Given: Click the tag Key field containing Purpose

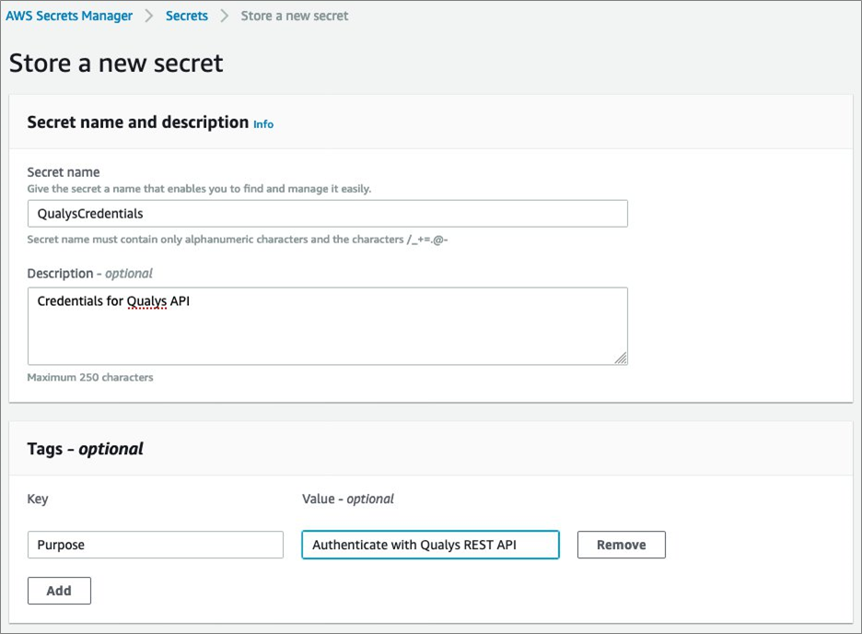Looking at the screenshot, I should point(156,545).
